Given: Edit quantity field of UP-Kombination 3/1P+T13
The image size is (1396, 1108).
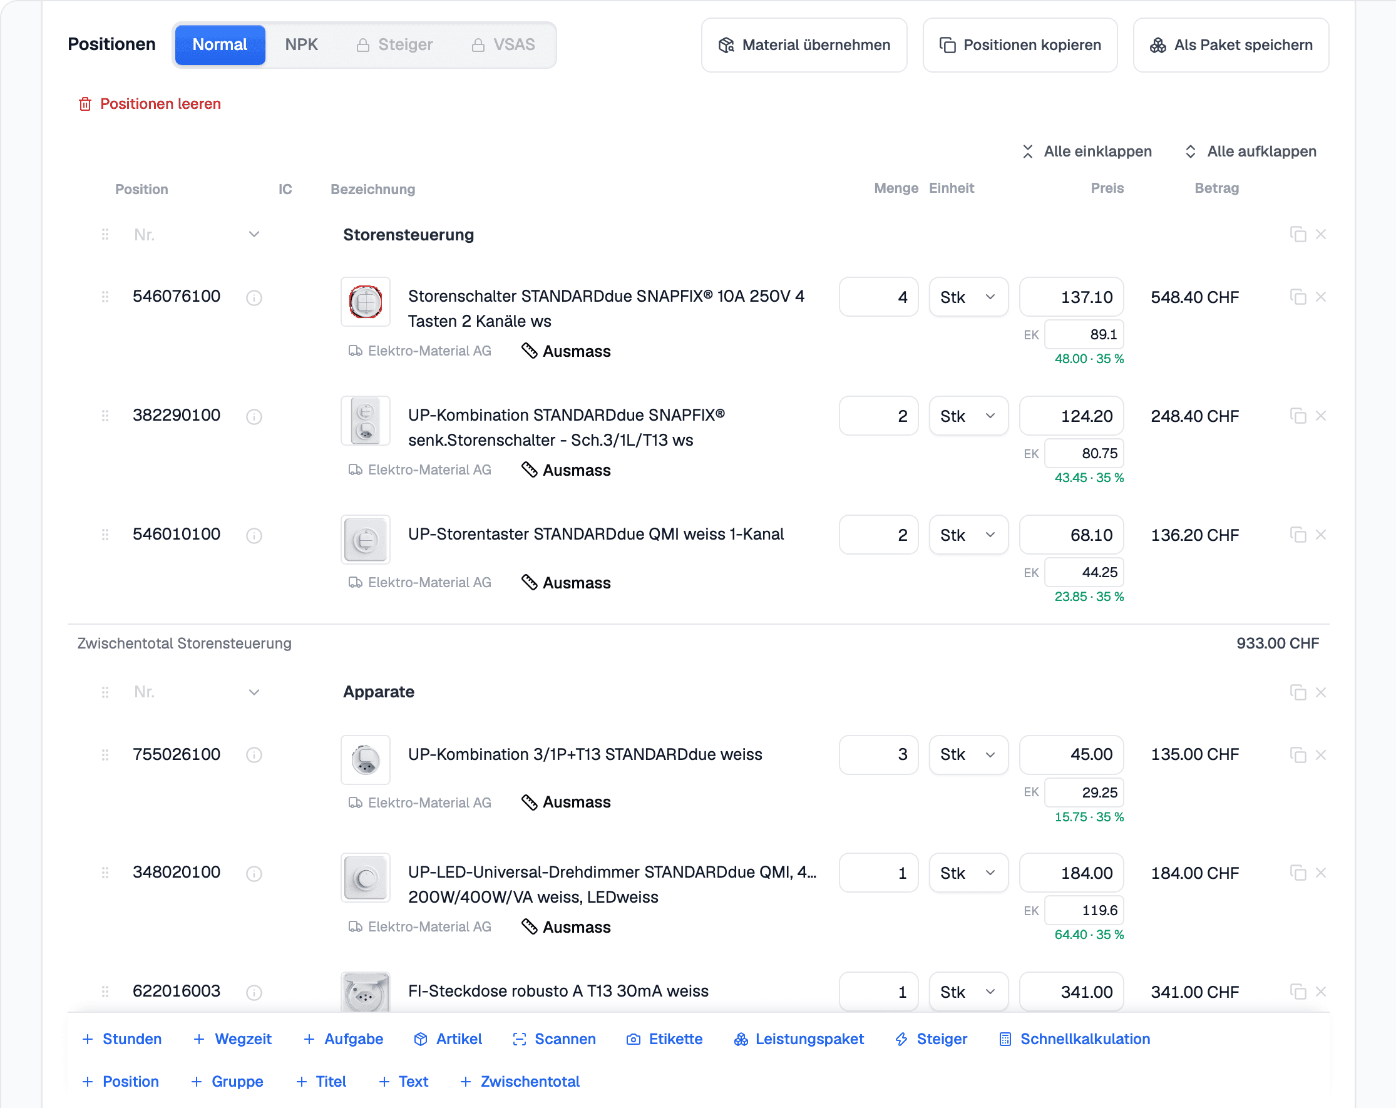Looking at the screenshot, I should [x=879, y=754].
